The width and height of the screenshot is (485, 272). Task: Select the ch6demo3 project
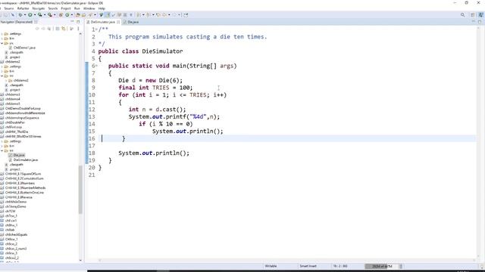(13, 94)
